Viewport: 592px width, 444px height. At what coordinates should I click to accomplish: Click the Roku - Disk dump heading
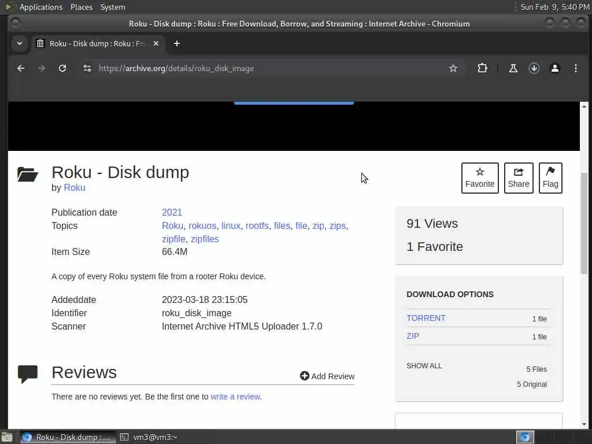pos(120,172)
